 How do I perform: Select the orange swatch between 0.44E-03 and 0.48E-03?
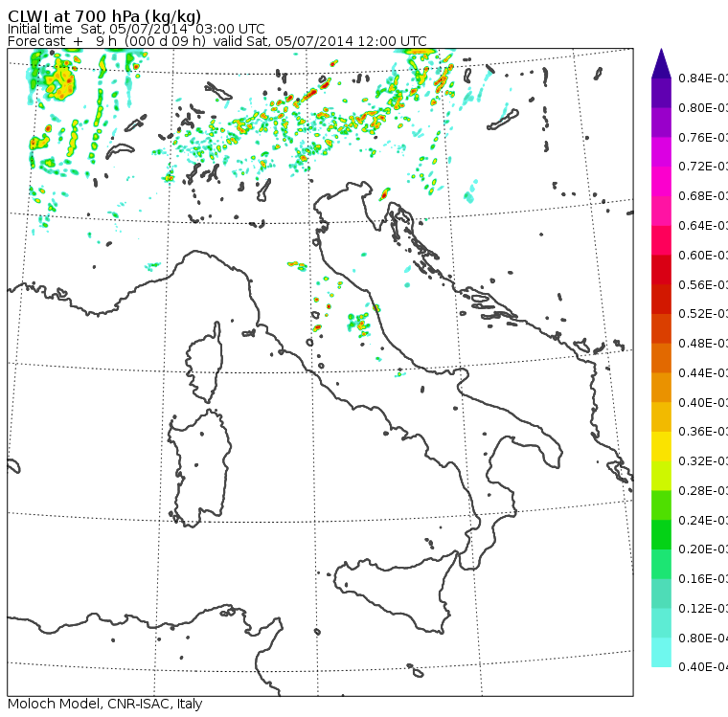click(661, 358)
